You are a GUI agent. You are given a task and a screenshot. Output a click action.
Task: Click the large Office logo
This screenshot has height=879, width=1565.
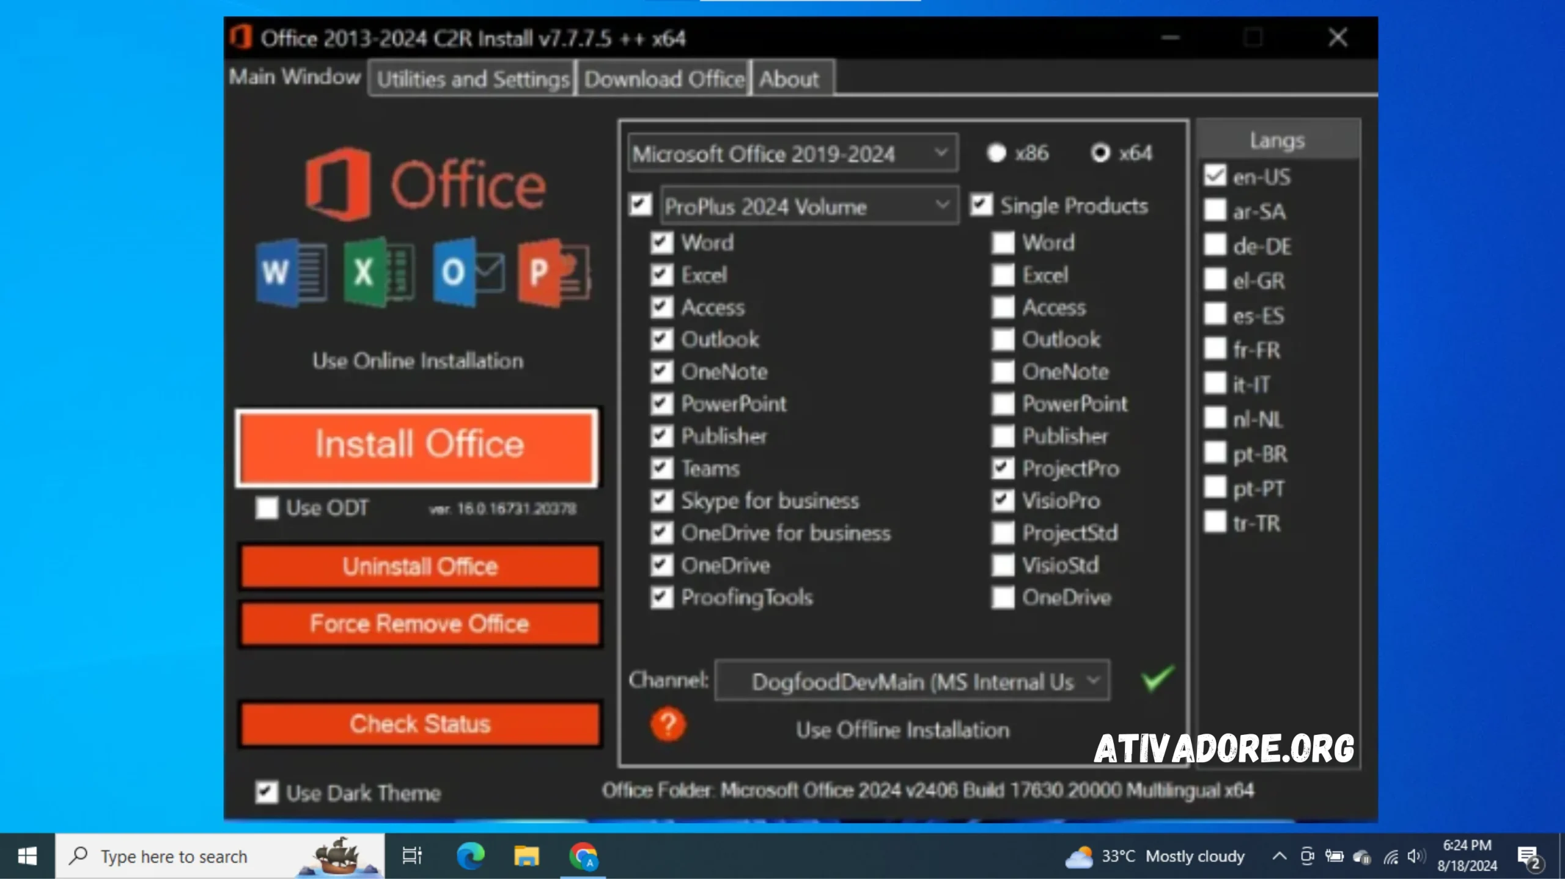pos(425,183)
